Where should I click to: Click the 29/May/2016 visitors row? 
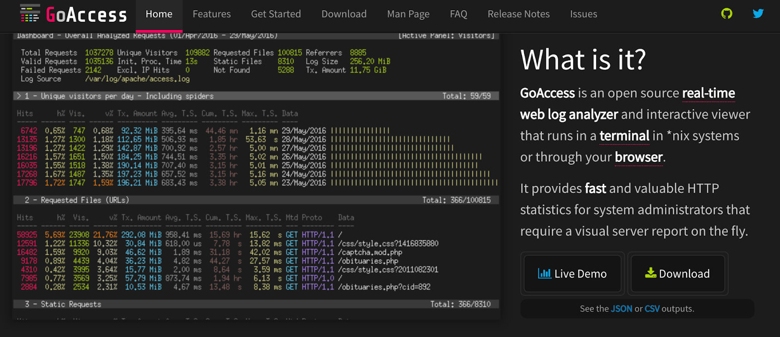(x=203, y=131)
